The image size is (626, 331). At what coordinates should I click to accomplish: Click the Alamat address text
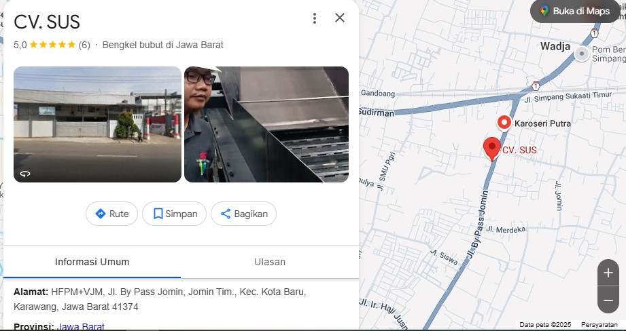(160, 300)
